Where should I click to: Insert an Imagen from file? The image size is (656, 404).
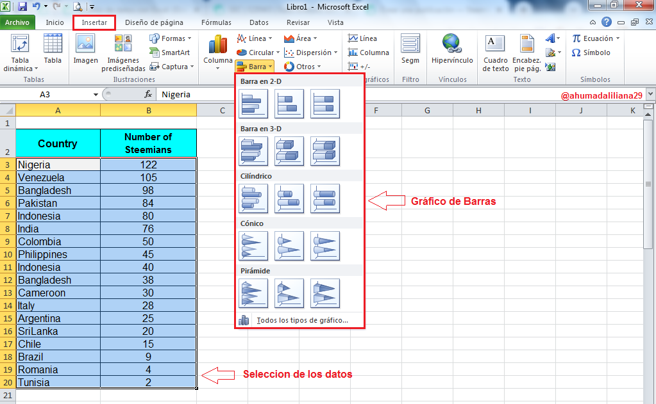[86, 49]
